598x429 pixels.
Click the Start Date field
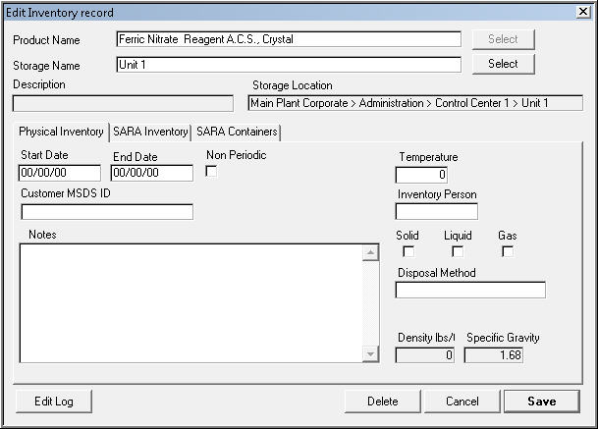[59, 174]
